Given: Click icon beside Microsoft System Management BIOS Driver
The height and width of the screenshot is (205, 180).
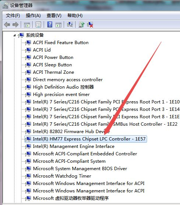Looking at the screenshot, I should [28, 169].
